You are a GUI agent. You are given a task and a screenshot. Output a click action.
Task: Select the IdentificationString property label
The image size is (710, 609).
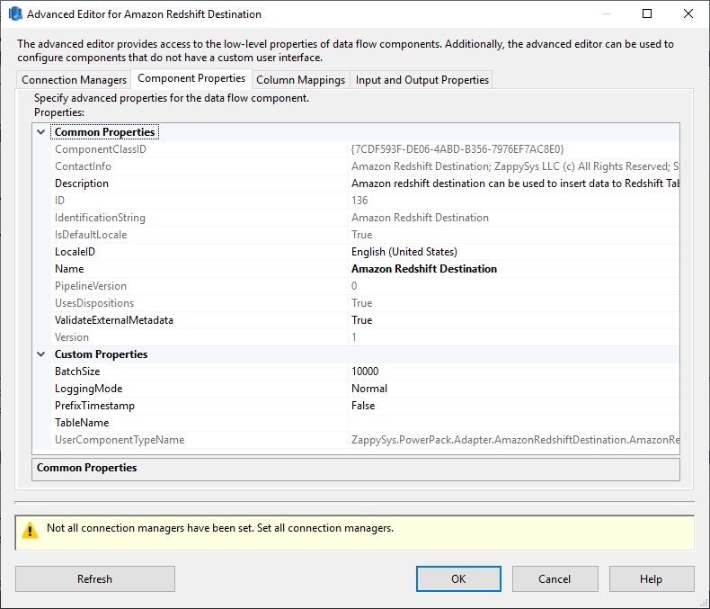coord(100,218)
